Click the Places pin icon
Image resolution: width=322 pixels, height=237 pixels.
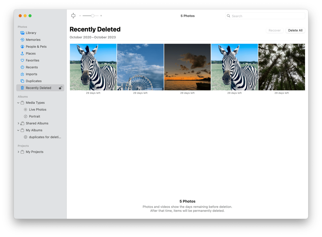coord(23,53)
